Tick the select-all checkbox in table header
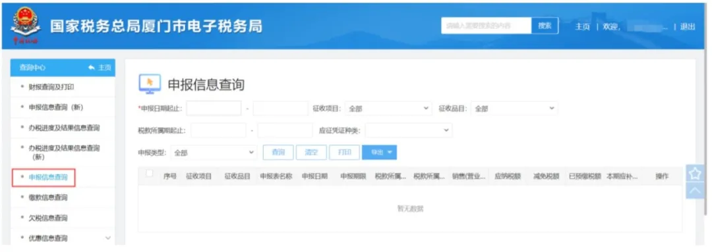 150,172
